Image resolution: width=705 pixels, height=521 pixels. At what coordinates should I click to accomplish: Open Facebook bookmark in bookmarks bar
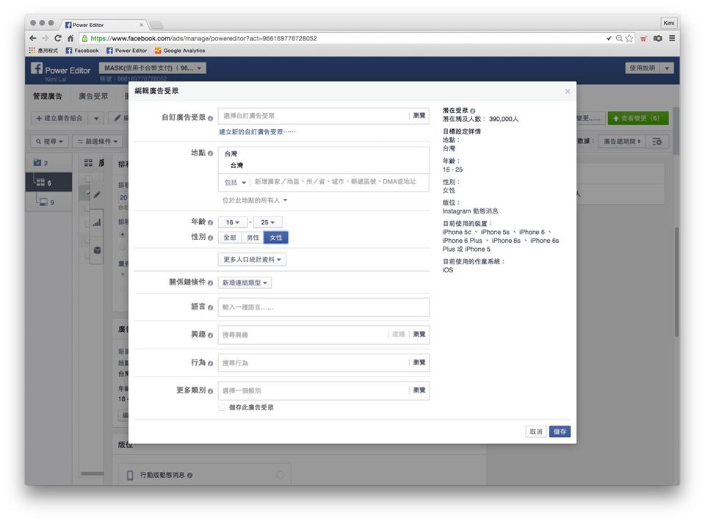(82, 51)
